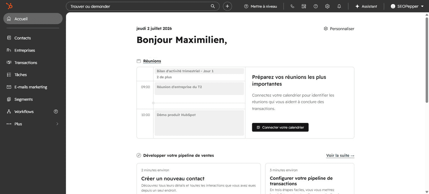429x194 pixels.
Task: Open Entreprises in sidebar
Action: pyautogui.click(x=33, y=50)
